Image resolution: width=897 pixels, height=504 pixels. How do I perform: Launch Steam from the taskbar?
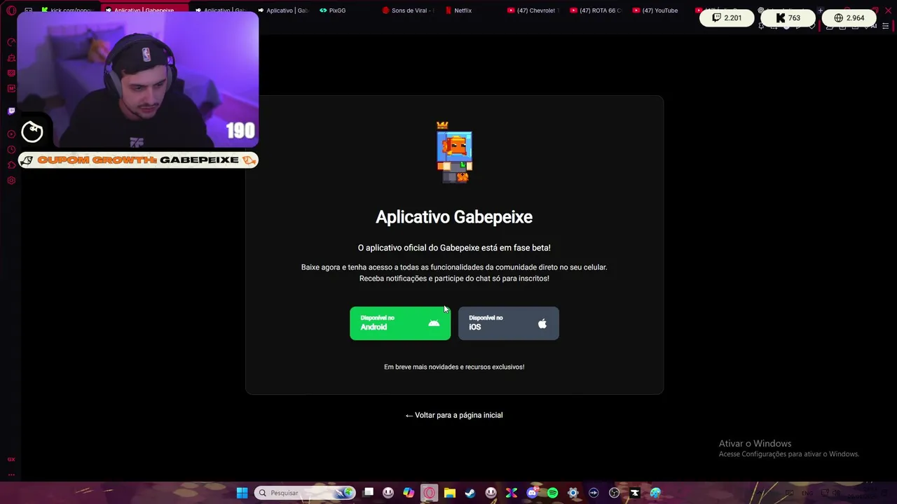pyautogui.click(x=470, y=493)
